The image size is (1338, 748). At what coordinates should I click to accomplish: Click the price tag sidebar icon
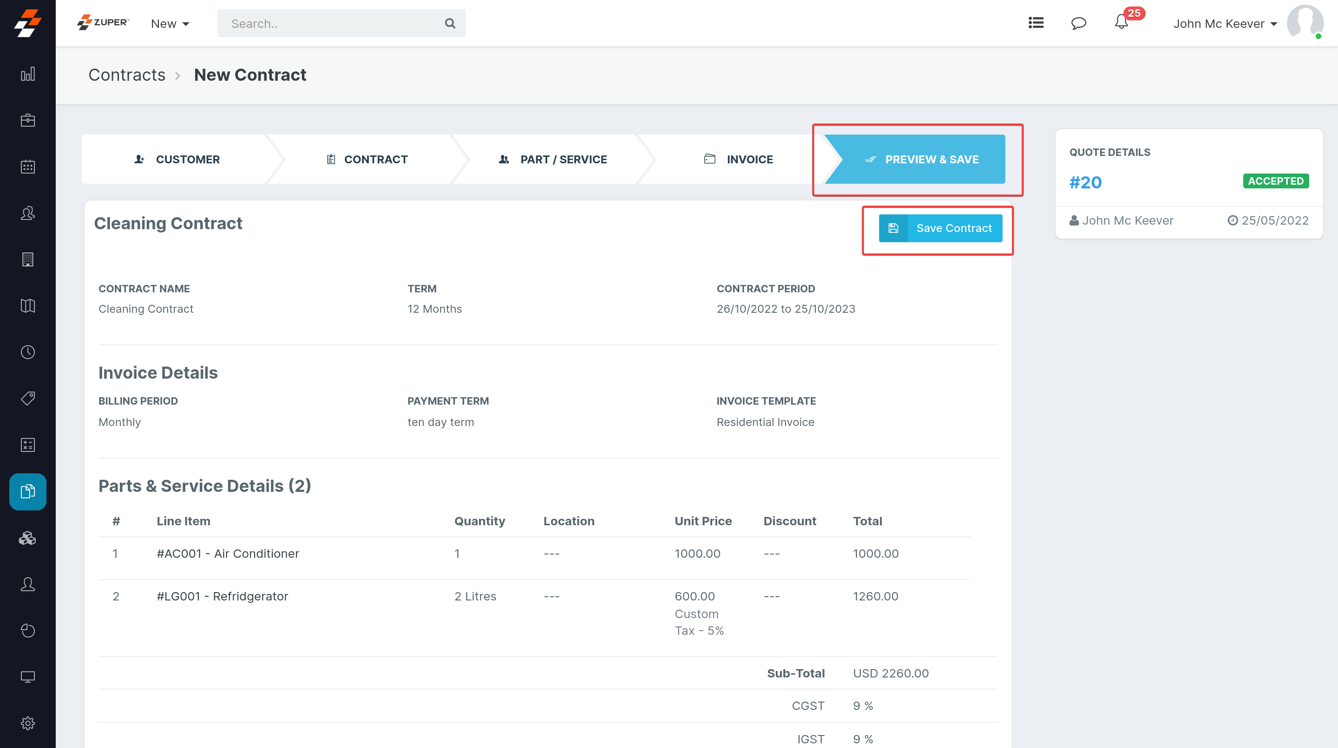coord(27,399)
